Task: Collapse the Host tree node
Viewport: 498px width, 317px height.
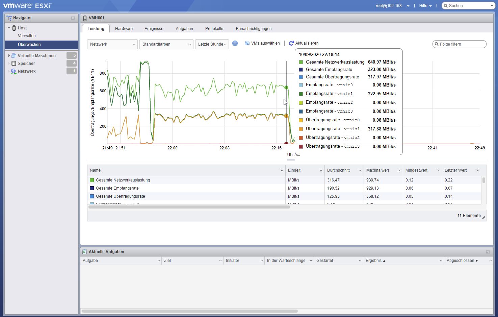Action: [x=9, y=28]
